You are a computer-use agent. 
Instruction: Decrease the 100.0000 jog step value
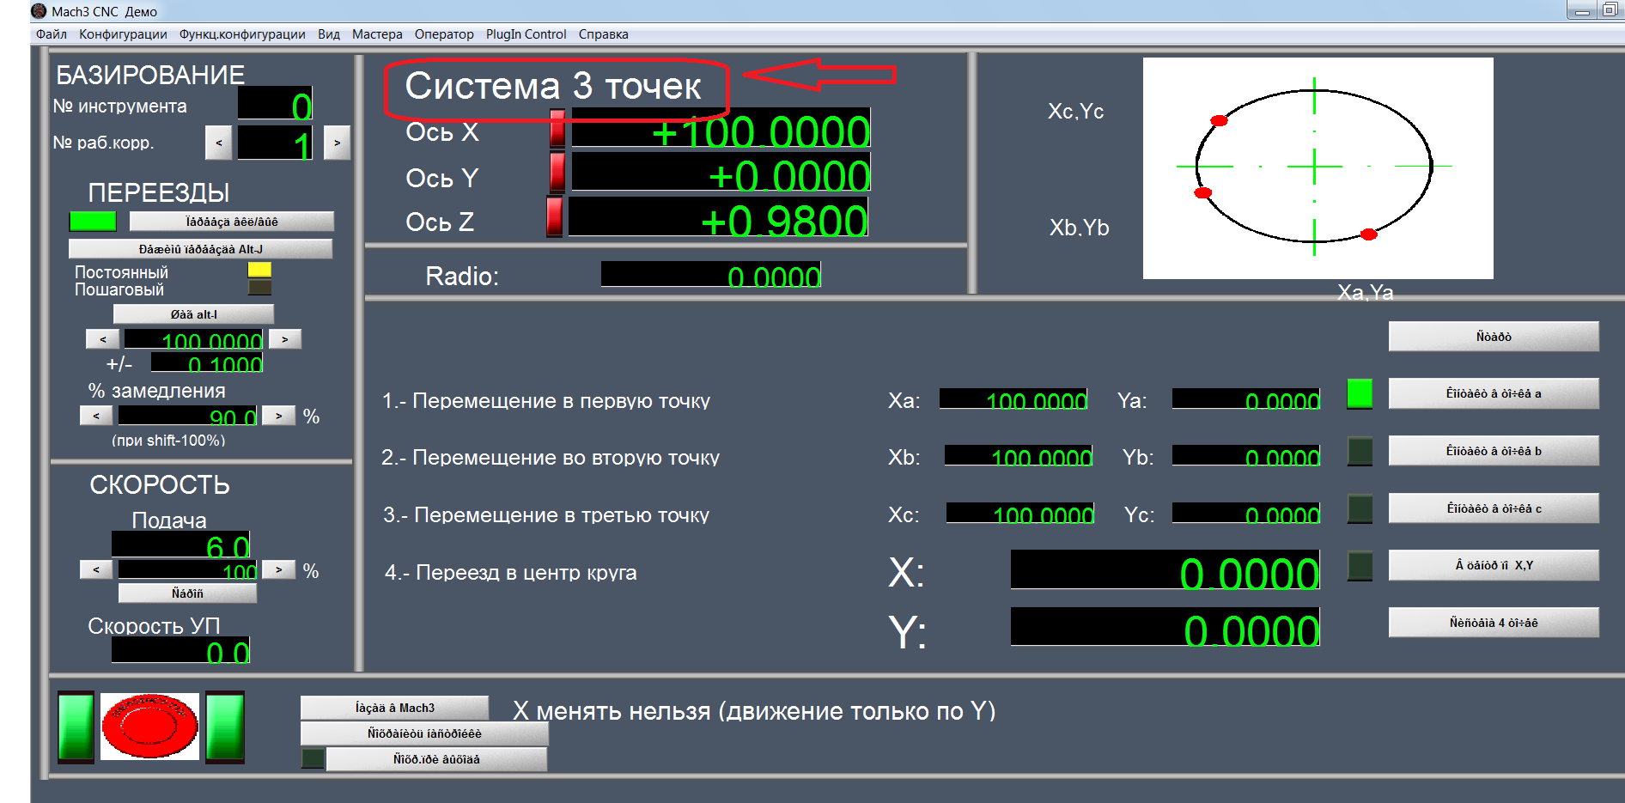(102, 339)
